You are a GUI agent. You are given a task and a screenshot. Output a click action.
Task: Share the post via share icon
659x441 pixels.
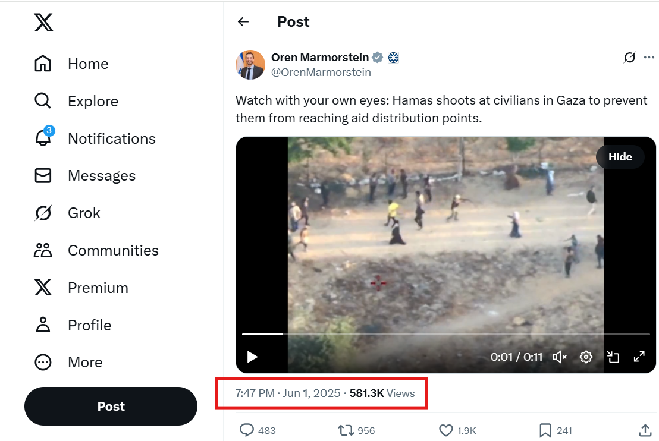(645, 430)
